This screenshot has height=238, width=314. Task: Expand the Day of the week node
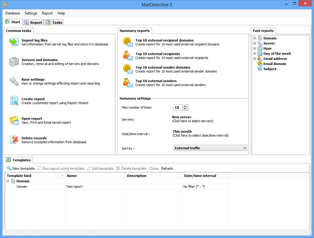pos(255,54)
